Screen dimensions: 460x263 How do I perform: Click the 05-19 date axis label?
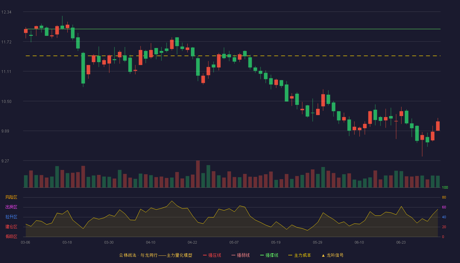[276, 242]
